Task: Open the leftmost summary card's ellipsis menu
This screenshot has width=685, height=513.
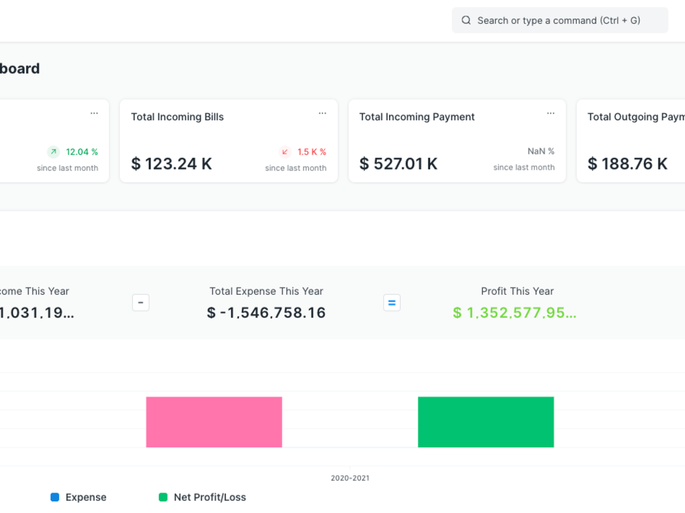Action: [94, 113]
